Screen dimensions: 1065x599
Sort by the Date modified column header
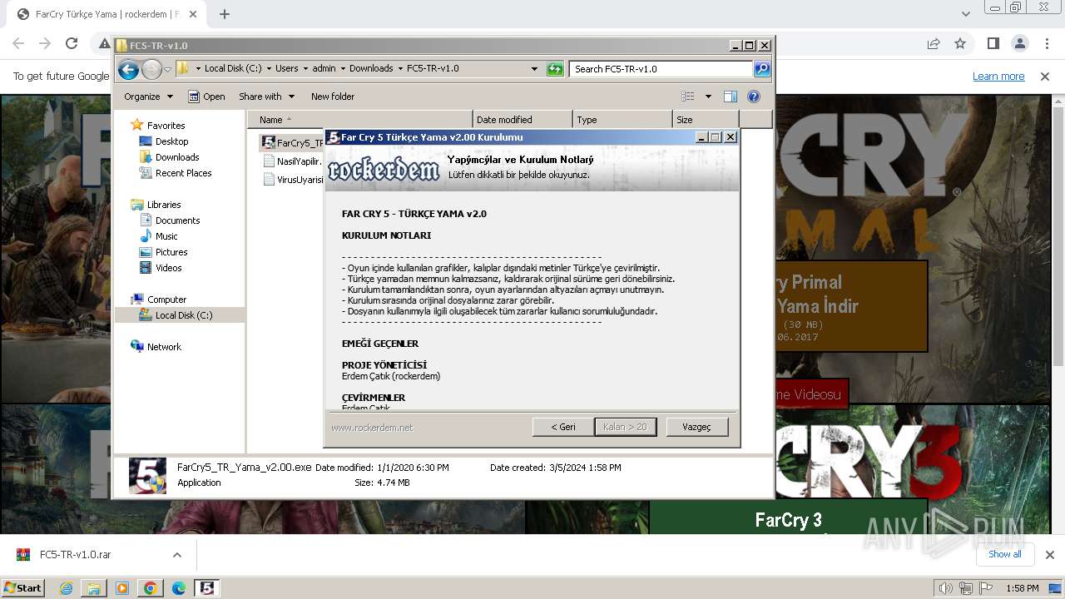click(x=523, y=120)
